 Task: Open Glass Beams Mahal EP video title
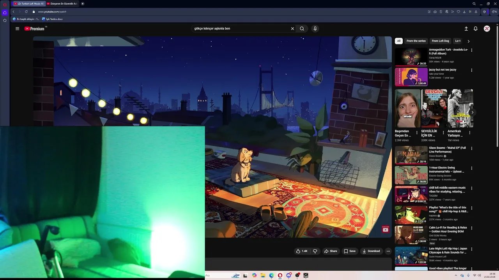pyautogui.click(x=448, y=150)
